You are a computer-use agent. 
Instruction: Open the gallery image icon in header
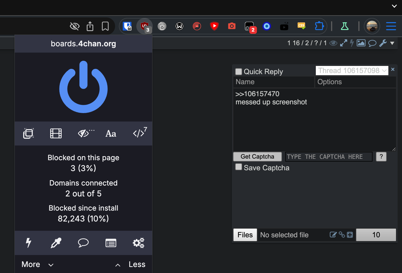361,43
